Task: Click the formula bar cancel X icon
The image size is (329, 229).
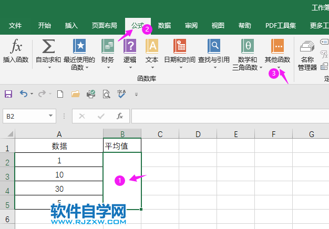Action: coord(82,116)
